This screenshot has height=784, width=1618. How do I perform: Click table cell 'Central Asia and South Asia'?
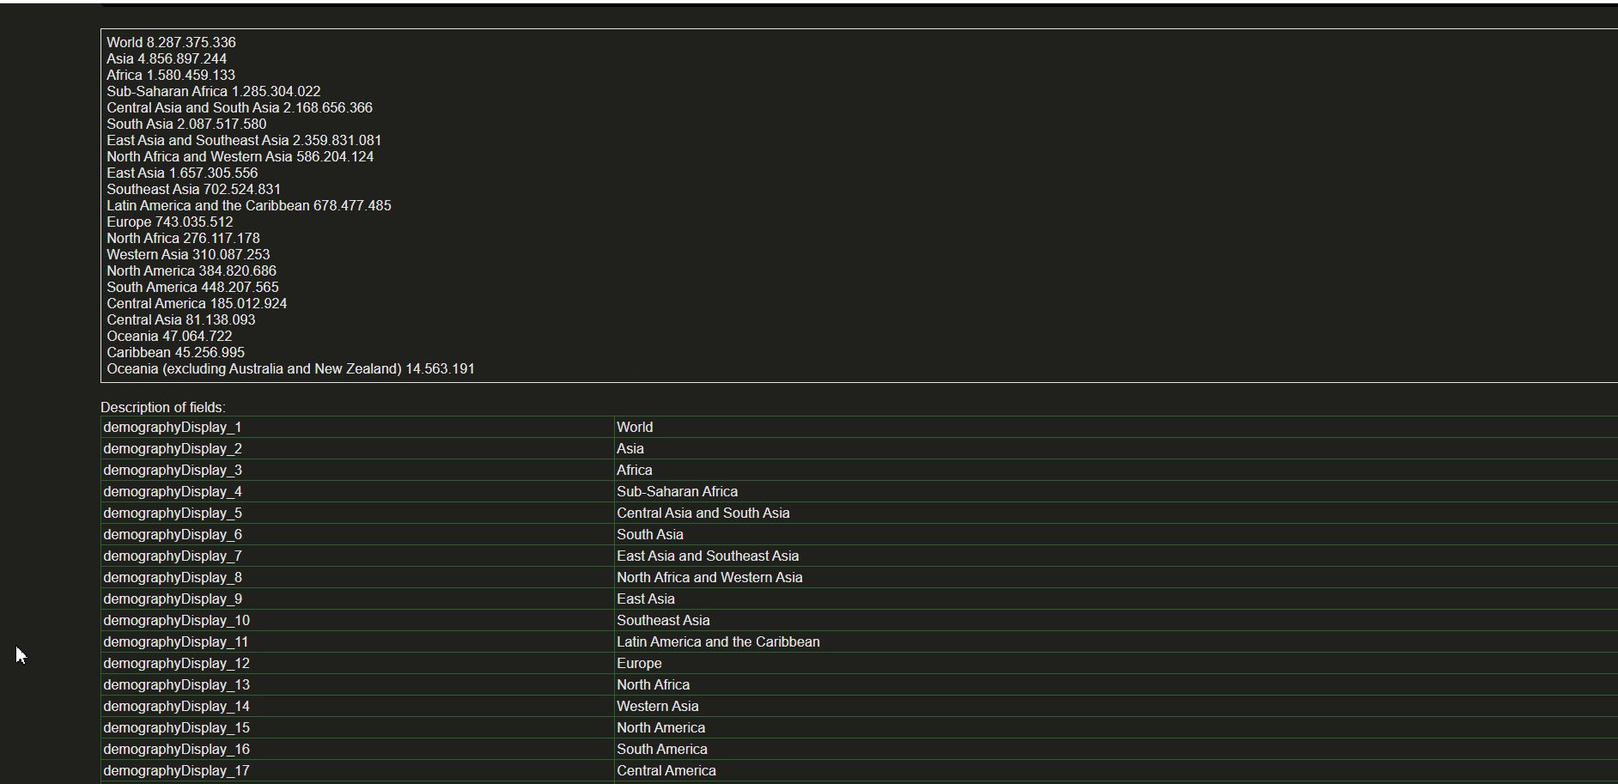point(1116,513)
